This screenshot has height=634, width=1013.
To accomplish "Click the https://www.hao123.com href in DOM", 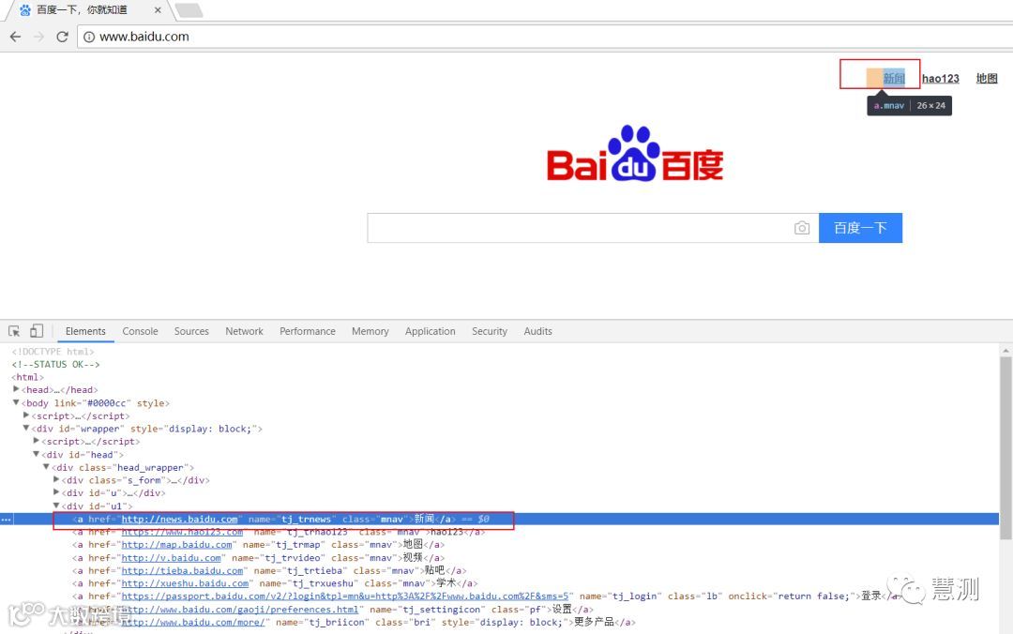I will point(182,532).
